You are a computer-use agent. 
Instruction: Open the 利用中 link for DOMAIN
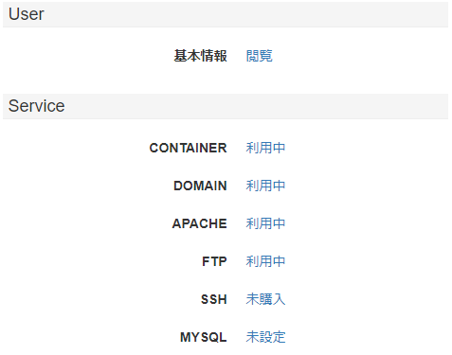265,186
